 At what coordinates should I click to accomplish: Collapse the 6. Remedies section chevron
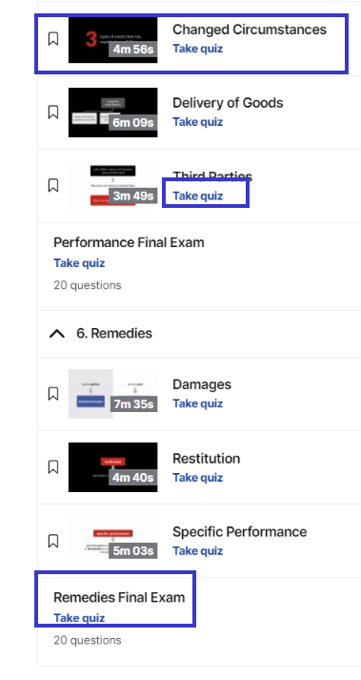[x=57, y=334]
